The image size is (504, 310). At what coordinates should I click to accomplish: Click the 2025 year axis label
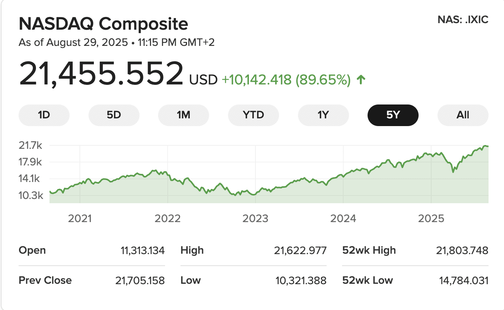coord(431,218)
